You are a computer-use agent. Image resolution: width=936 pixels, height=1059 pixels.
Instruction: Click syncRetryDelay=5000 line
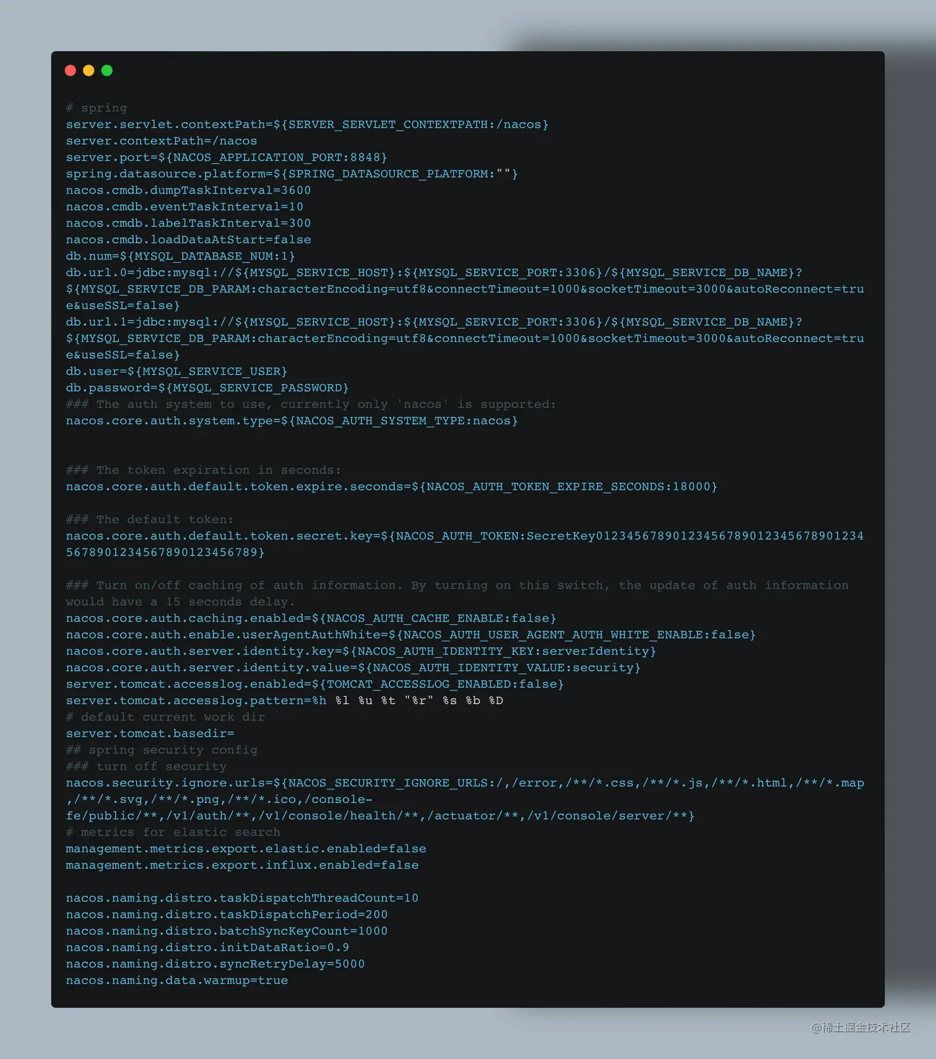(x=215, y=964)
